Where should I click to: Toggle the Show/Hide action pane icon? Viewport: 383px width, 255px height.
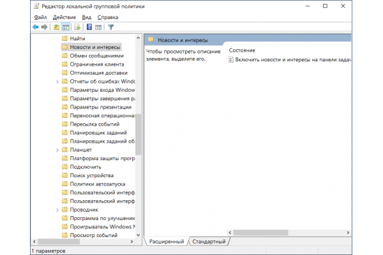click(98, 27)
